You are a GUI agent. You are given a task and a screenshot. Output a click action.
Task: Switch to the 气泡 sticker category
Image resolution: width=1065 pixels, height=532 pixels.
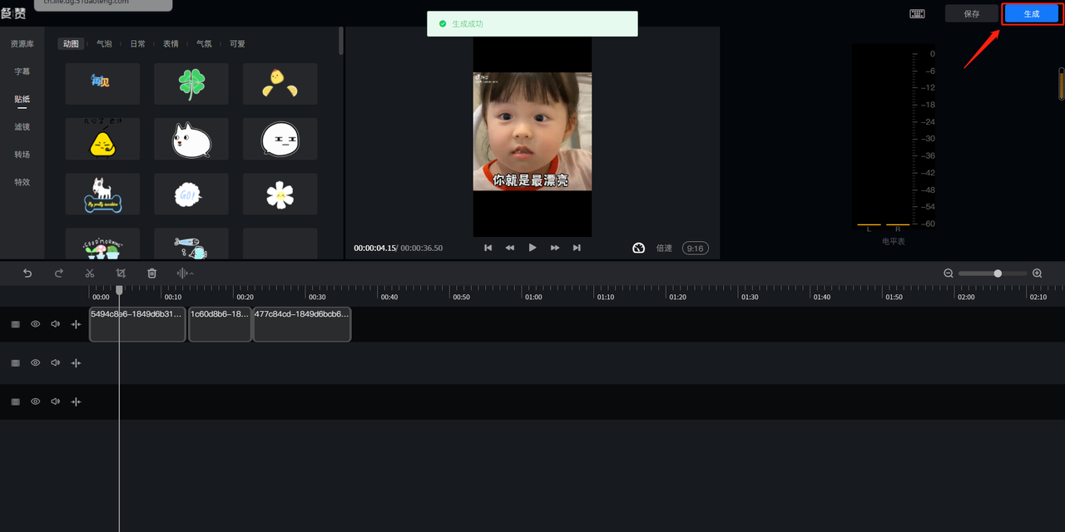point(104,44)
